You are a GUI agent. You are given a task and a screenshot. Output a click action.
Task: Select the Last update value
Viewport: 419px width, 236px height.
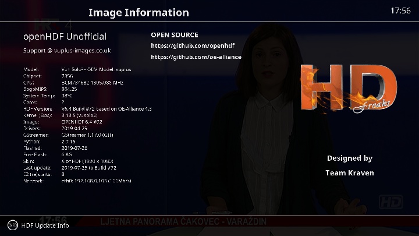click(x=88, y=168)
